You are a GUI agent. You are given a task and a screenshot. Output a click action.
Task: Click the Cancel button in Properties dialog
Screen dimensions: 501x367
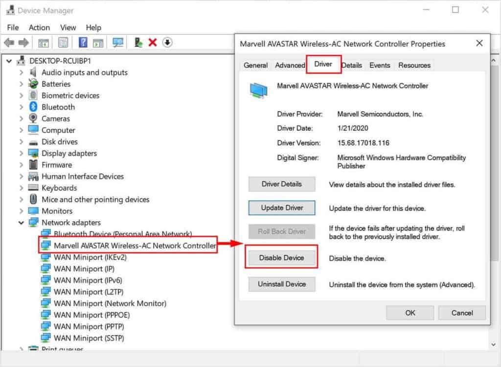[461, 313]
